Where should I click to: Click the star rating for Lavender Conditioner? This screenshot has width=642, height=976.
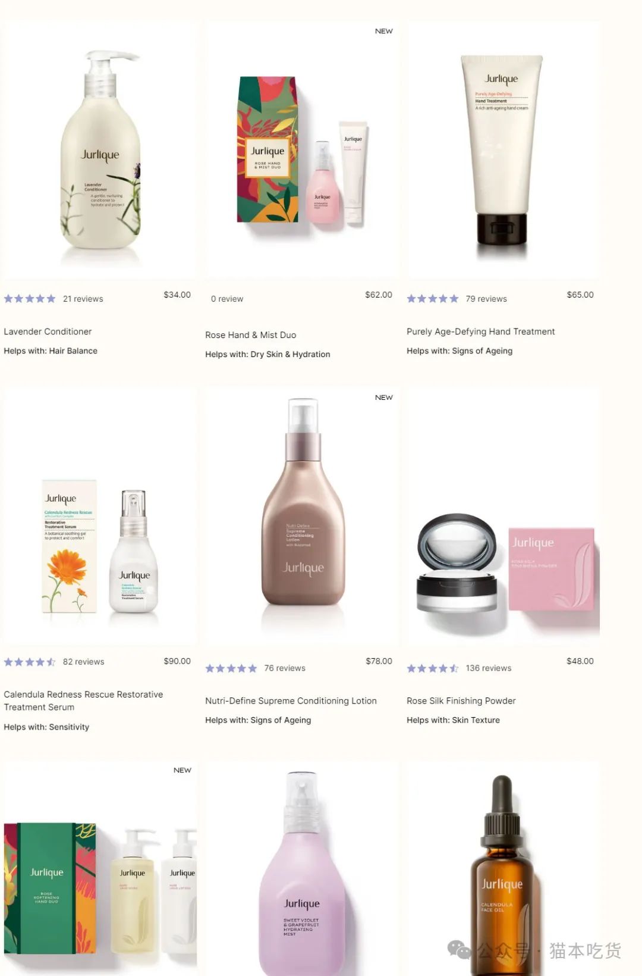[x=30, y=299]
